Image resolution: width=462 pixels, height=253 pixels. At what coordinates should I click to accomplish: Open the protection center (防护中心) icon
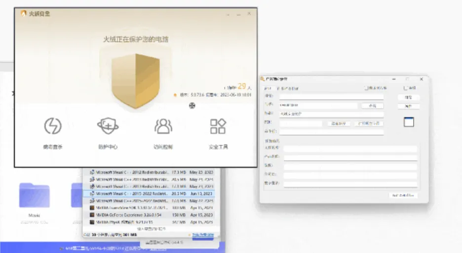tap(108, 126)
